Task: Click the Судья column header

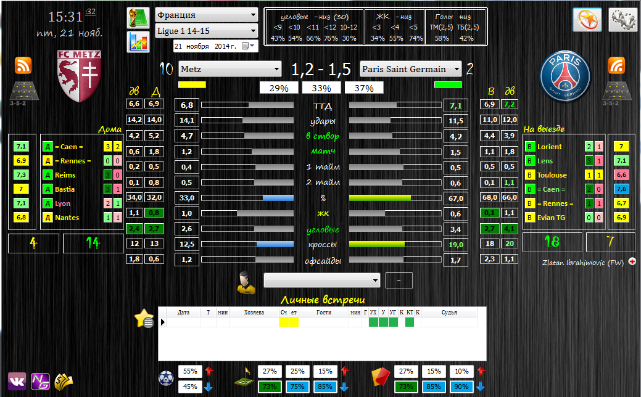Action: coord(449,313)
